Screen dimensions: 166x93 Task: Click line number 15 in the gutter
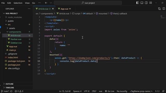coord(39,61)
